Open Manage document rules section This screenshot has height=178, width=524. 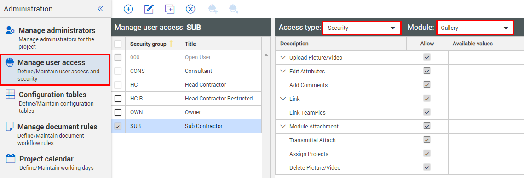tap(55, 133)
